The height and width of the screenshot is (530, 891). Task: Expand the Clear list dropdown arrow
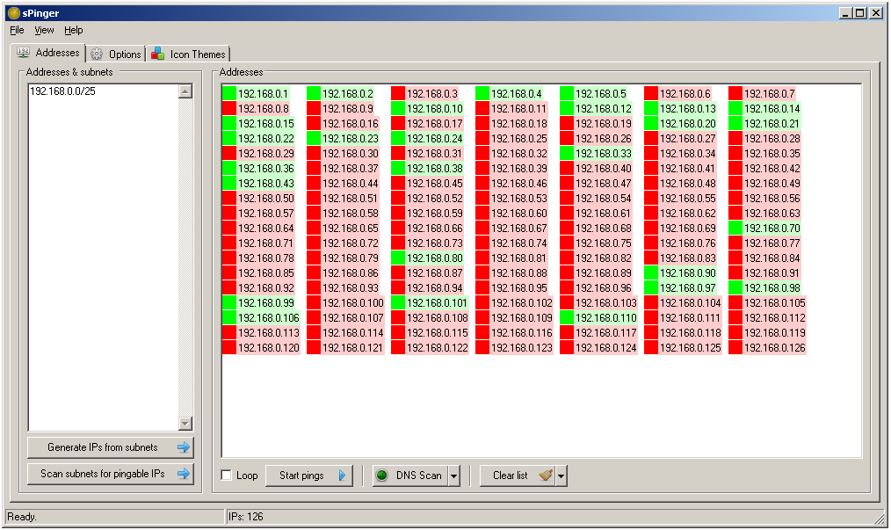click(561, 476)
